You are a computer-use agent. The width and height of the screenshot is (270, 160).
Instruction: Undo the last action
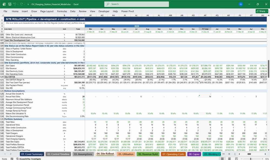click(x=15, y=4)
